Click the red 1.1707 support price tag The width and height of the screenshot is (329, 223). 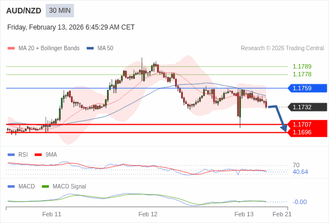308,124
